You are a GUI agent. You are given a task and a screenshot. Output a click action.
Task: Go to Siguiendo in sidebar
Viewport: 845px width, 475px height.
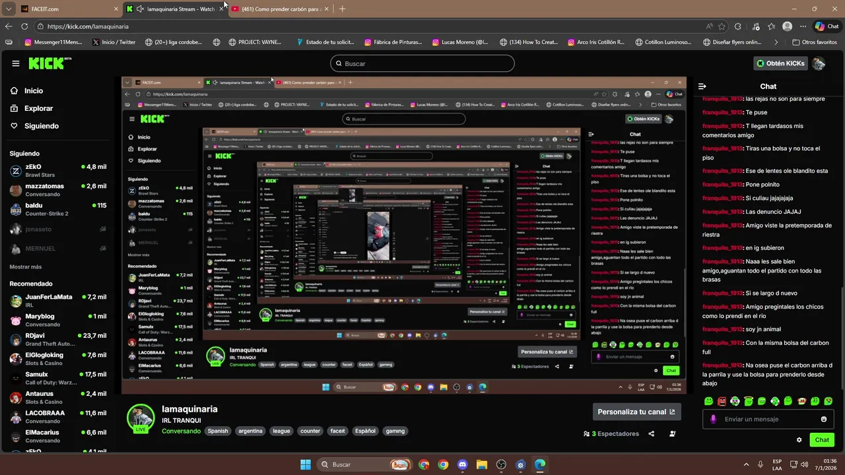[35, 126]
